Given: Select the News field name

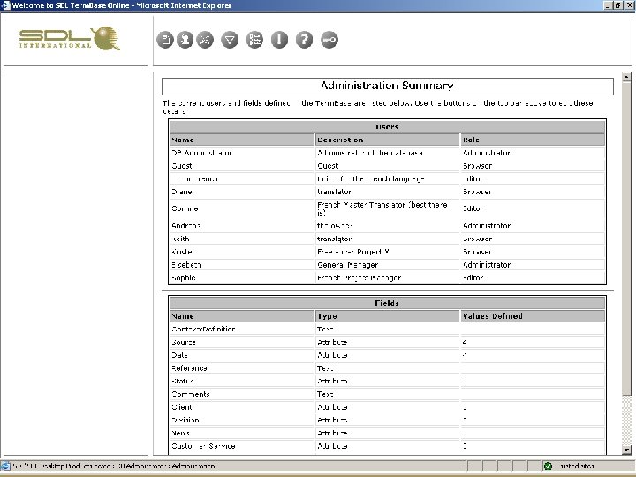Looking at the screenshot, I should [180, 433].
